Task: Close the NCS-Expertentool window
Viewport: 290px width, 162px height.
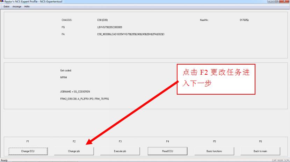Action: (284, 1)
